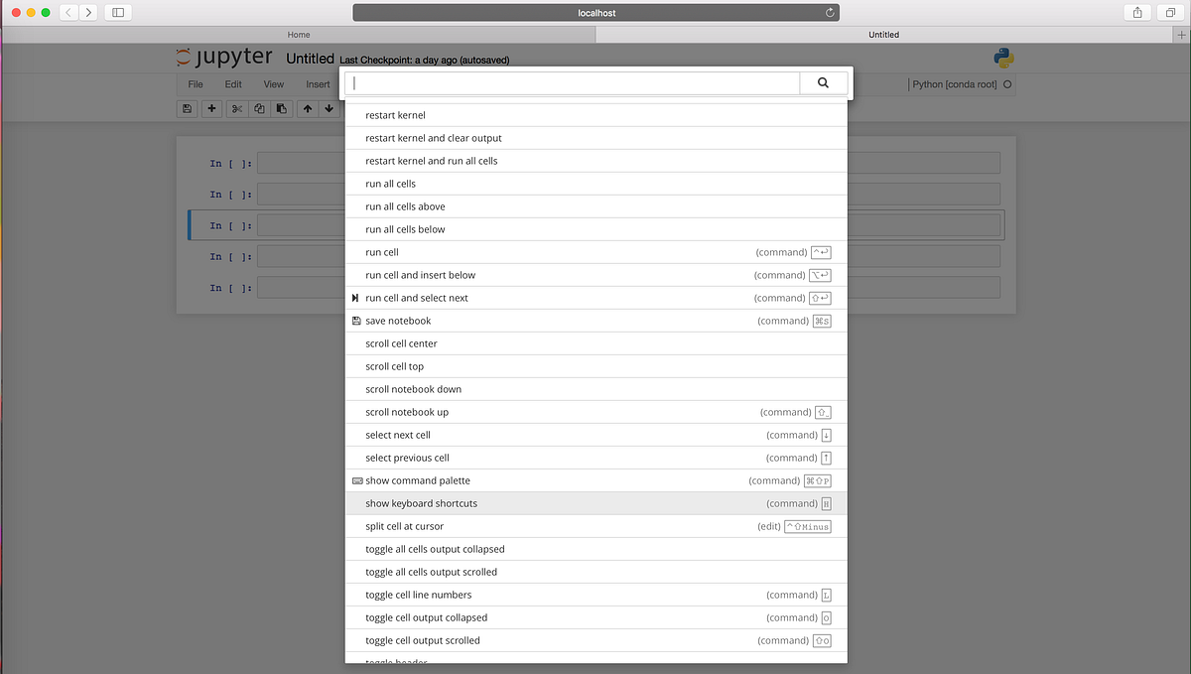Click the browser sidebar toggle icon
Image resolution: width=1191 pixels, height=674 pixels.
118,12
